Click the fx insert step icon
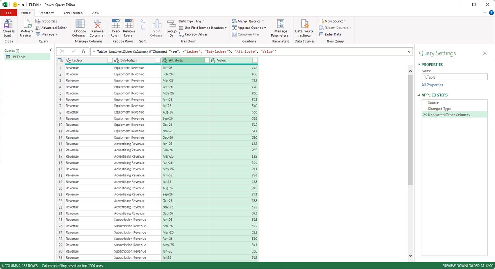 pos(83,51)
